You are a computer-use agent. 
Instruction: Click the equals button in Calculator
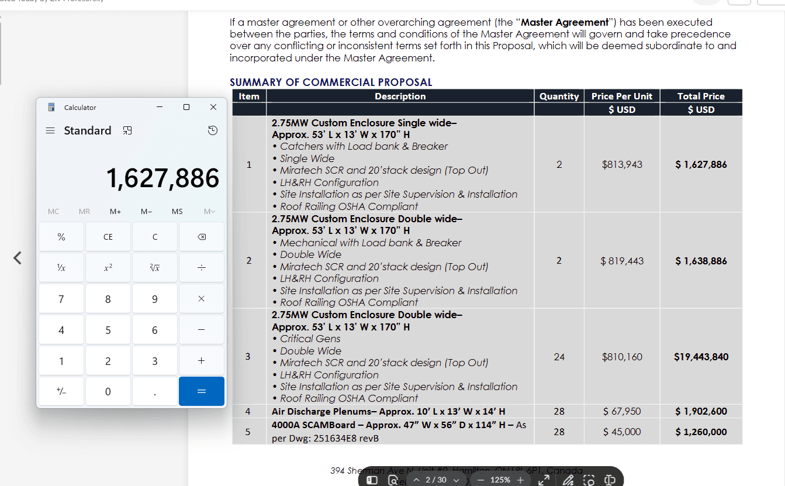click(x=202, y=392)
